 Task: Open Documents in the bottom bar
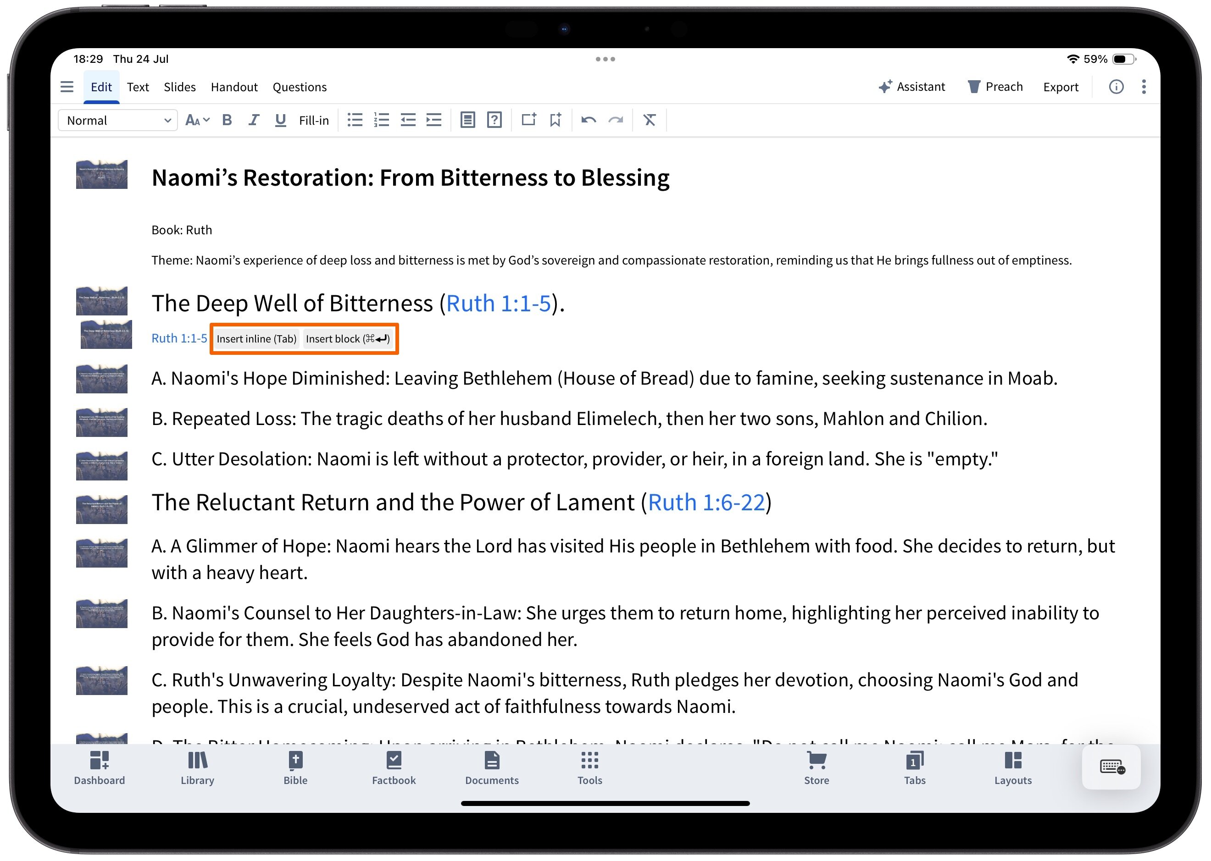(x=492, y=769)
